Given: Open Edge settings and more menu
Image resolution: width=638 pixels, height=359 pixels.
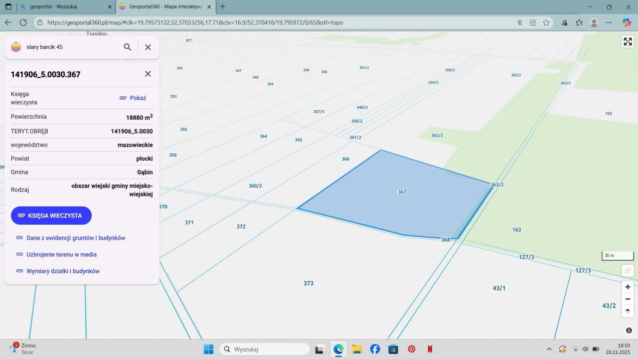Looking at the screenshot, I should [609, 22].
